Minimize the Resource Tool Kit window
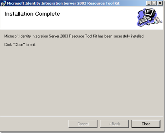The height and width of the screenshot is (133, 165). pyautogui.click(x=149, y=3)
